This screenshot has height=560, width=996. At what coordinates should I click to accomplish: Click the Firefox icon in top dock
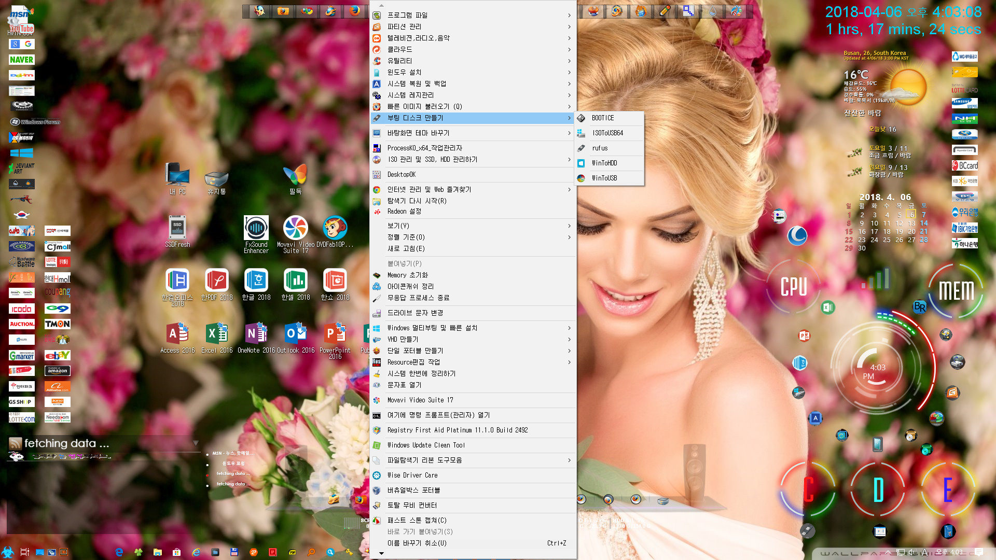pyautogui.click(x=354, y=11)
